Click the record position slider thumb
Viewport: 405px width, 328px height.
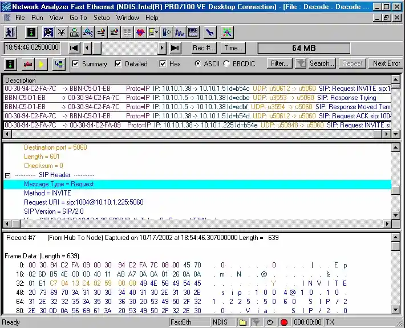pyautogui.click(x=97, y=48)
